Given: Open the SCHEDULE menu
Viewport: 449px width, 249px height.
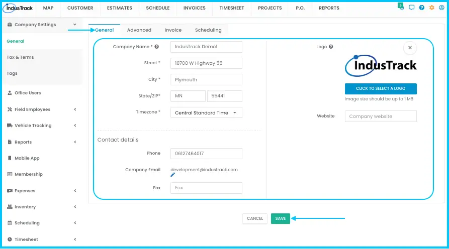Looking at the screenshot, I should tap(158, 8).
